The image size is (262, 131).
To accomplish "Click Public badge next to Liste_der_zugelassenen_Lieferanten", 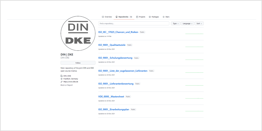I will (x=151, y=71).
